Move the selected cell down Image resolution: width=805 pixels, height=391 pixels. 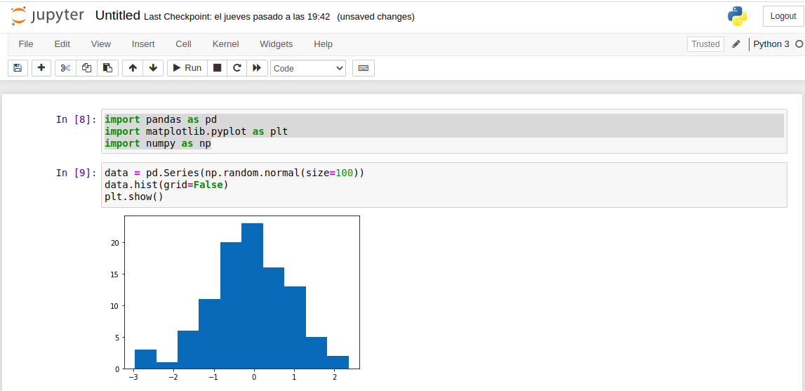(x=153, y=68)
